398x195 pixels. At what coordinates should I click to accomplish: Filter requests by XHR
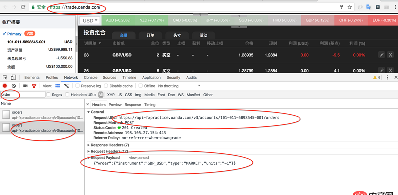coord(111,95)
